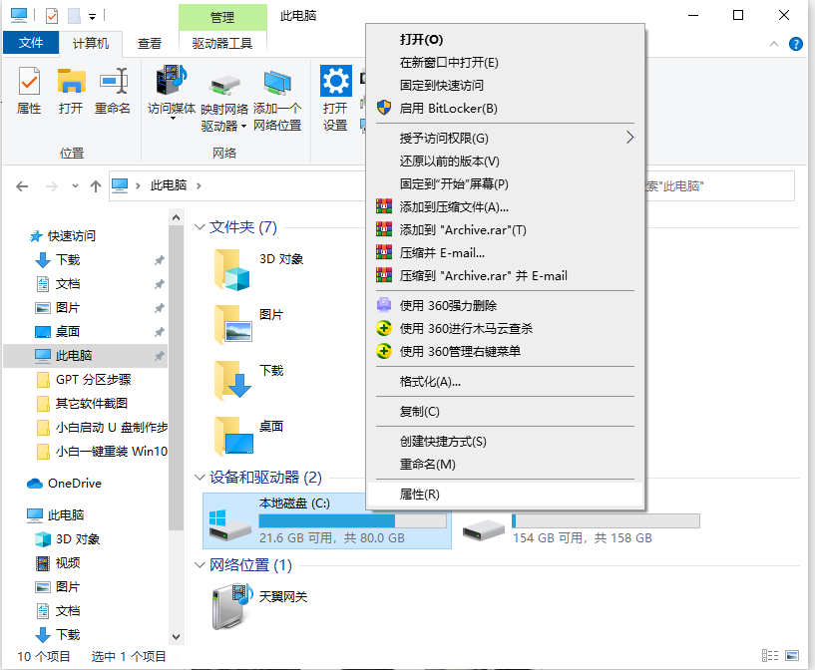Switch to the 查看 ribbon tab
Image resolution: width=815 pixels, height=670 pixels.
(x=149, y=43)
